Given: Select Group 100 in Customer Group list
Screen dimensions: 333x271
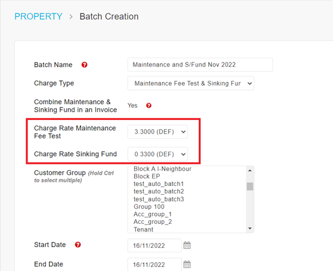Looking at the screenshot, I should pyautogui.click(x=187, y=207).
